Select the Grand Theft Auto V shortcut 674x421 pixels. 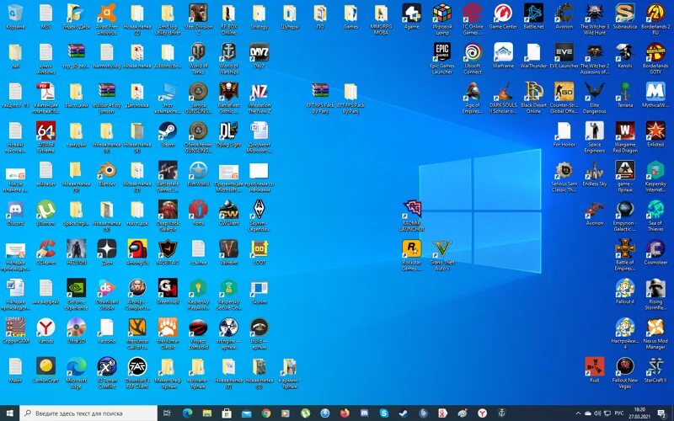click(x=441, y=248)
